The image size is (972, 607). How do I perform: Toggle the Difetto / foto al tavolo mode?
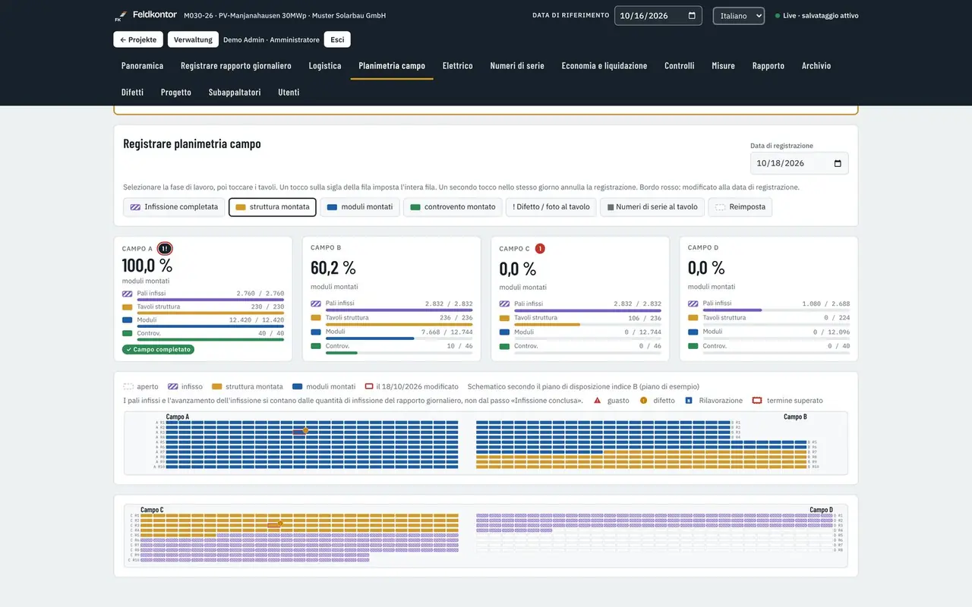pyautogui.click(x=551, y=207)
